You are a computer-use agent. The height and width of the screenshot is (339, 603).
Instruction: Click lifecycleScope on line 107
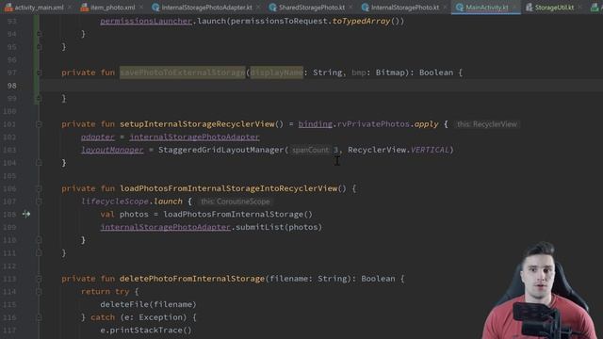point(115,202)
